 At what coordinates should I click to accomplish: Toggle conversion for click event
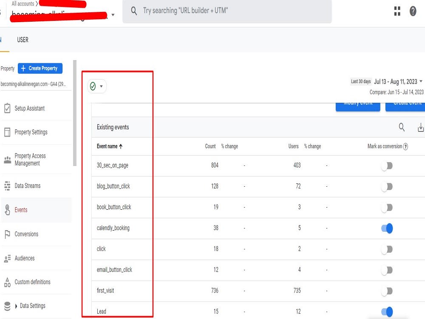(387, 249)
